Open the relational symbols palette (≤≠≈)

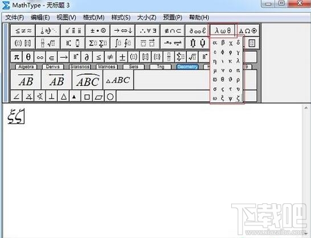pos(23,31)
